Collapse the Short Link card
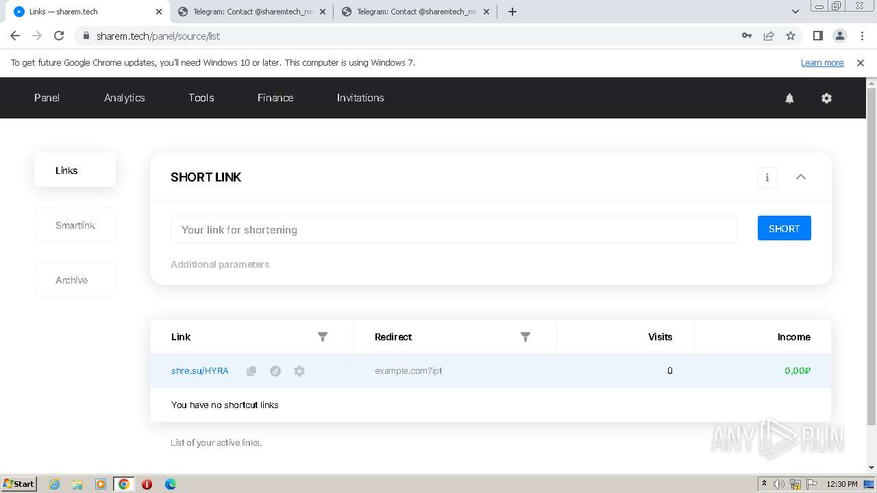Image resolution: width=877 pixels, height=493 pixels. click(800, 177)
